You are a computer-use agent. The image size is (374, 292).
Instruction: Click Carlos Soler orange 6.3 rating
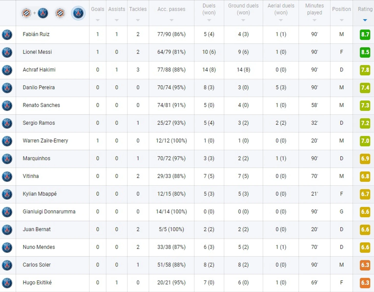click(365, 265)
